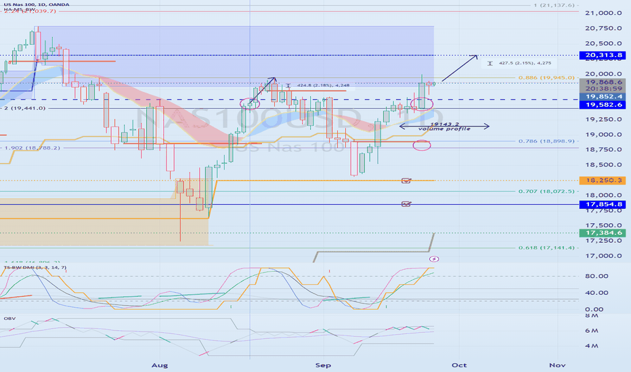Open the TS-BW DMI (3, 3, 14, 7) indicator label
Screen dimensions: 631x372
(35, 267)
